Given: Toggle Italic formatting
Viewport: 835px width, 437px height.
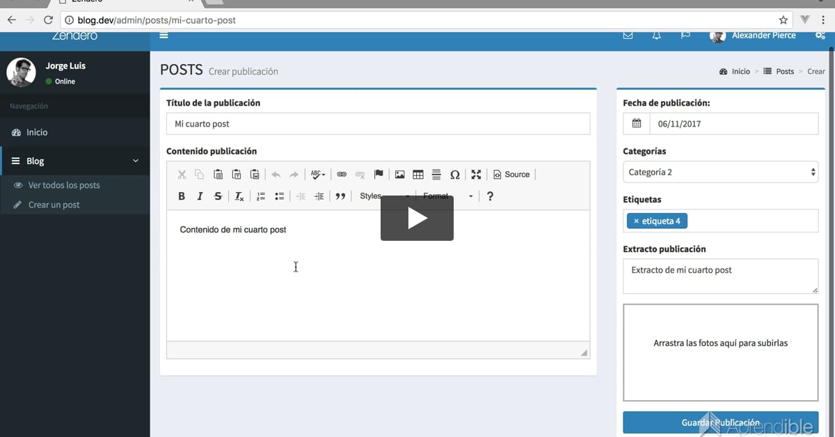Looking at the screenshot, I should coord(200,196).
